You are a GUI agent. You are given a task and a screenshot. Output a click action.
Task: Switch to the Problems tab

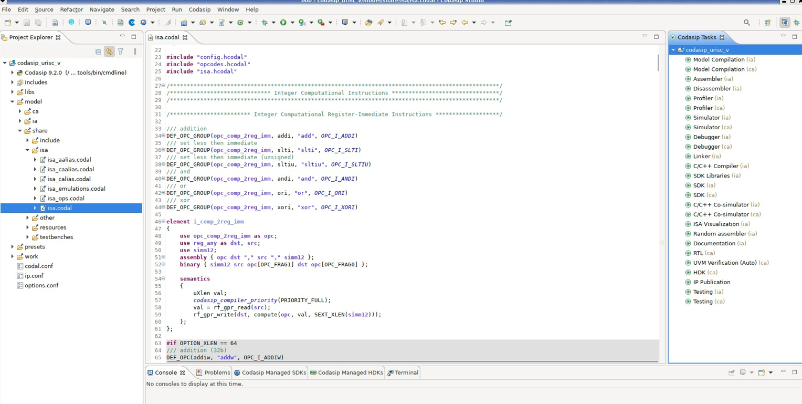pos(213,372)
